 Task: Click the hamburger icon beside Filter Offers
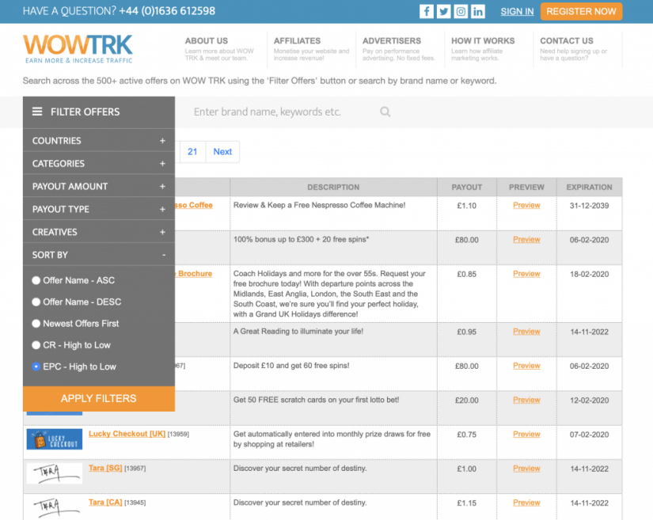[35, 111]
